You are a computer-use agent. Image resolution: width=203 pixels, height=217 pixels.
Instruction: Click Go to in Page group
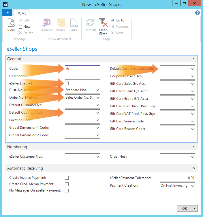pyautogui.click(x=117, y=20)
